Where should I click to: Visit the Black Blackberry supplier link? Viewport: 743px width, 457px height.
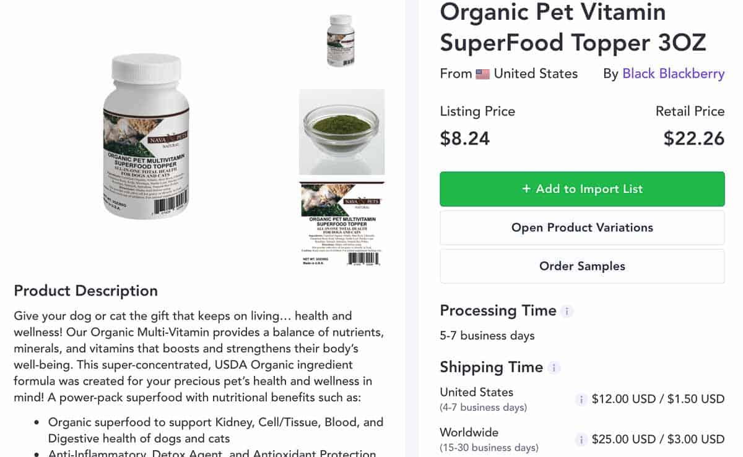click(x=673, y=74)
